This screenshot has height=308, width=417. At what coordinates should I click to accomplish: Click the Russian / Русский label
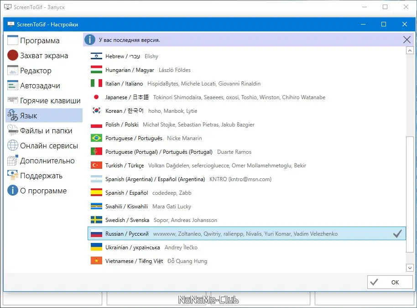click(x=127, y=234)
